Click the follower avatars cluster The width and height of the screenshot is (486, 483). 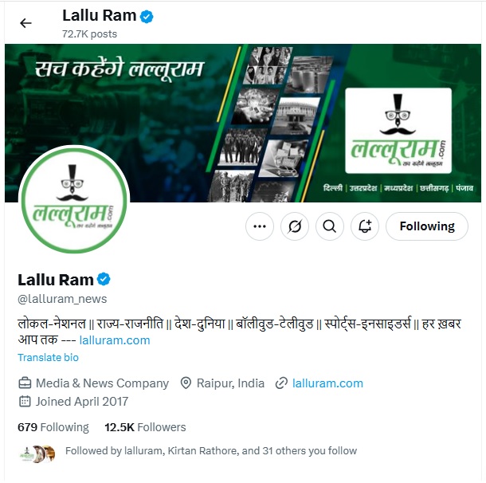(x=37, y=454)
